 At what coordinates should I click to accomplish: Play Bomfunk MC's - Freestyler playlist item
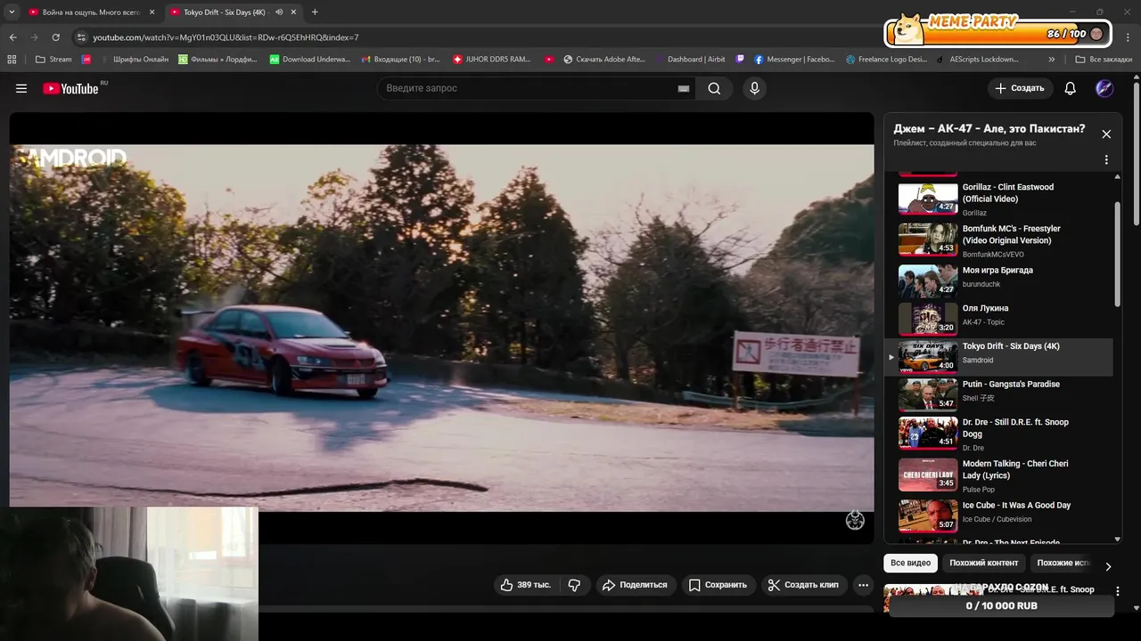coord(999,240)
